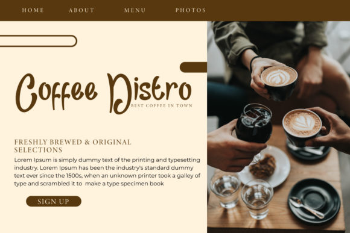Select the BEST COFFEE IN TOWN tagline
The image size is (350, 233).
coord(162,106)
